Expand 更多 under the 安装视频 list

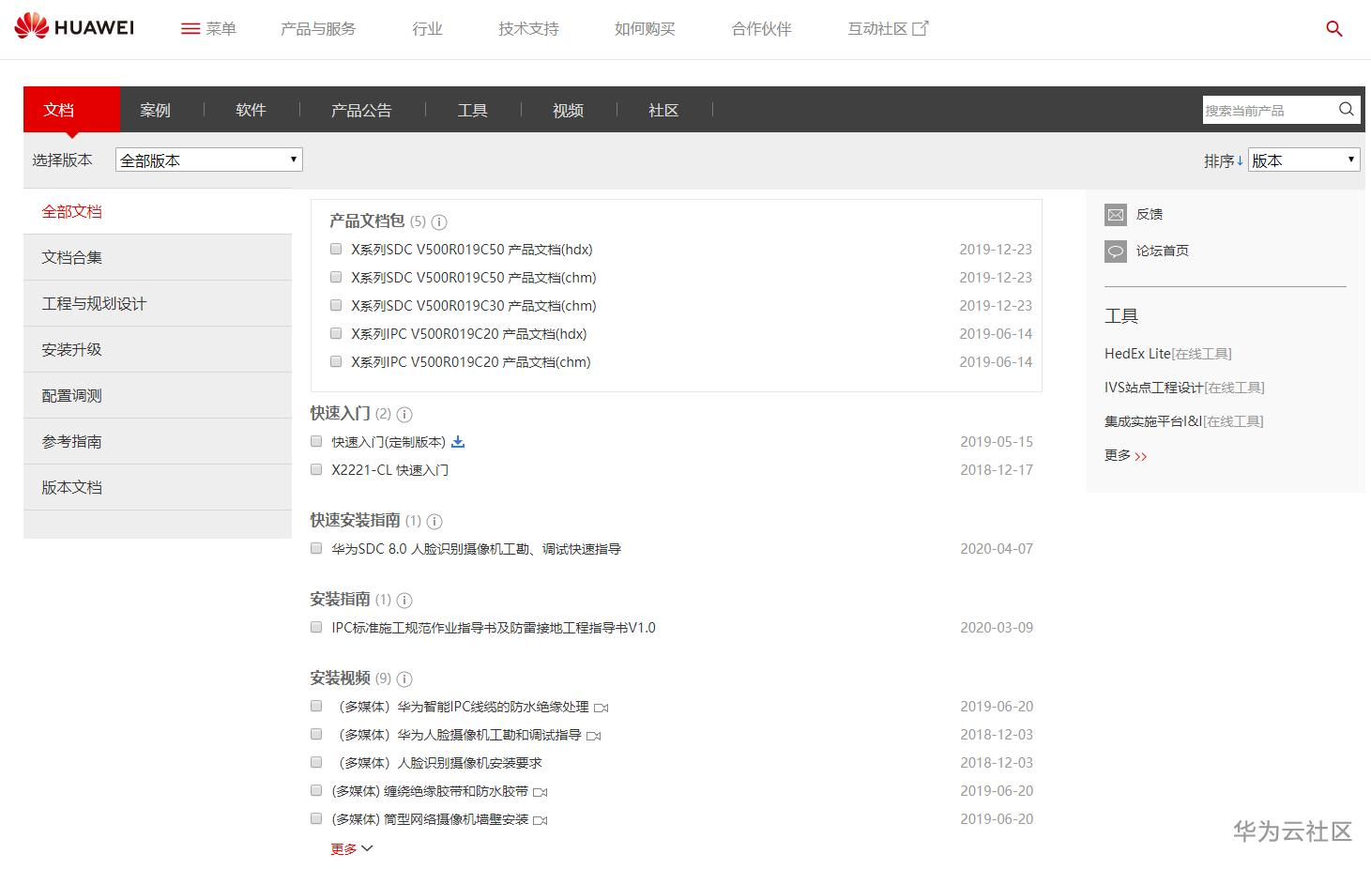pyautogui.click(x=352, y=849)
